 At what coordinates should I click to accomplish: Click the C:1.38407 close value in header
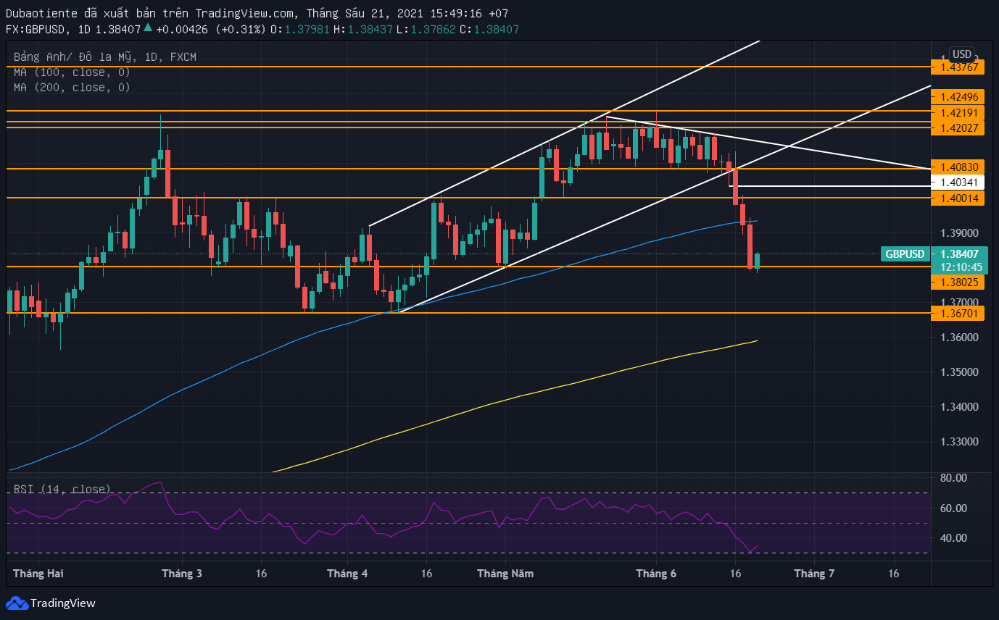click(489, 29)
